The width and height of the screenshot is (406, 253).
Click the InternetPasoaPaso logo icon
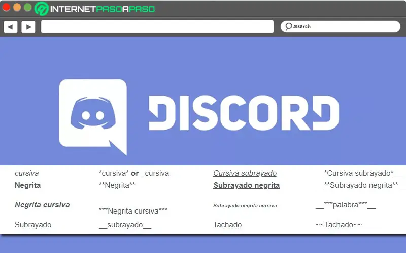coord(42,9)
